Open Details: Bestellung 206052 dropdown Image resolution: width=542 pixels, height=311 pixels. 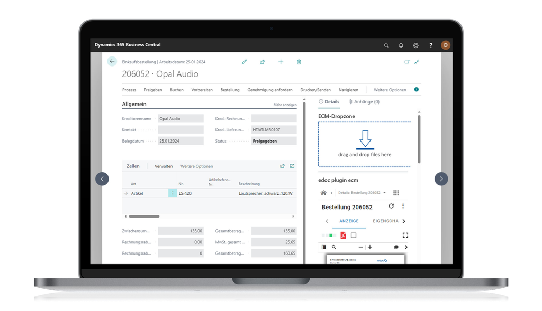pos(362,193)
